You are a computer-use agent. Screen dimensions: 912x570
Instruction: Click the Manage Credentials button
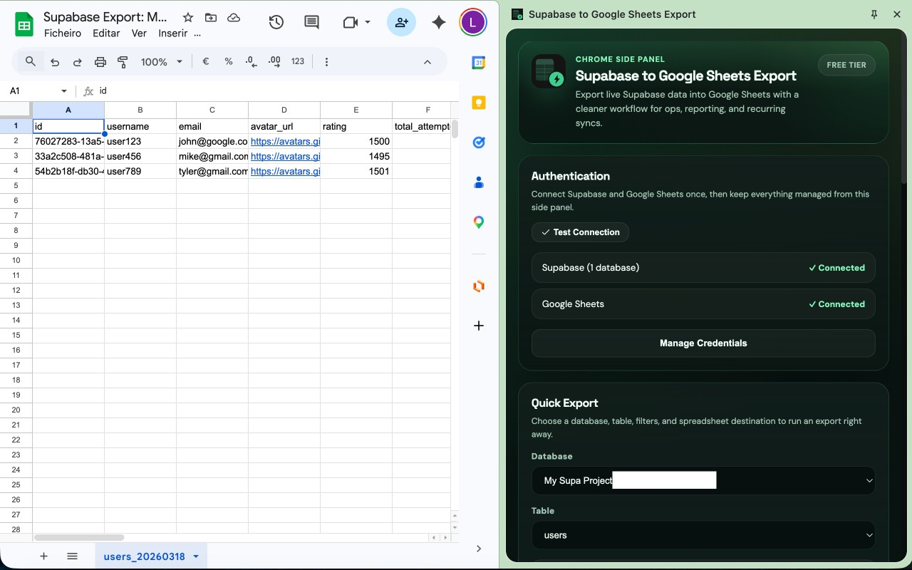(x=703, y=343)
